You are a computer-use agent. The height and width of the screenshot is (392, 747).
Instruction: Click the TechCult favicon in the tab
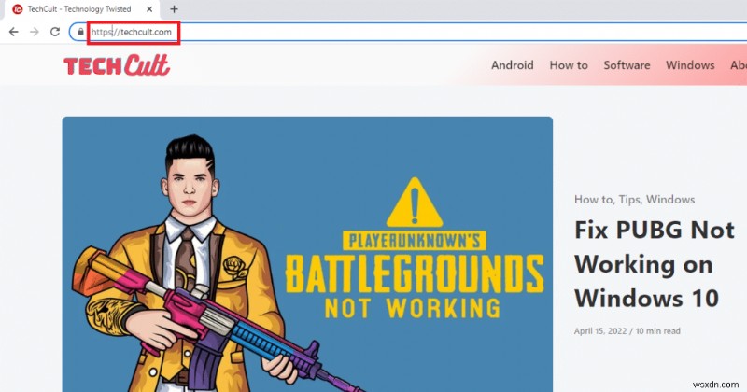coord(17,9)
